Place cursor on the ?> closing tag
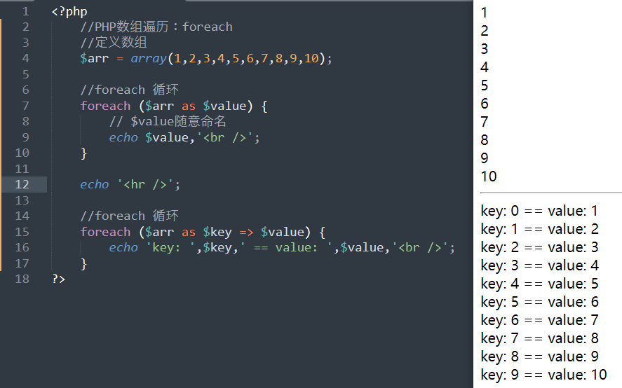Image resolution: width=622 pixels, height=388 pixels. pos(58,279)
